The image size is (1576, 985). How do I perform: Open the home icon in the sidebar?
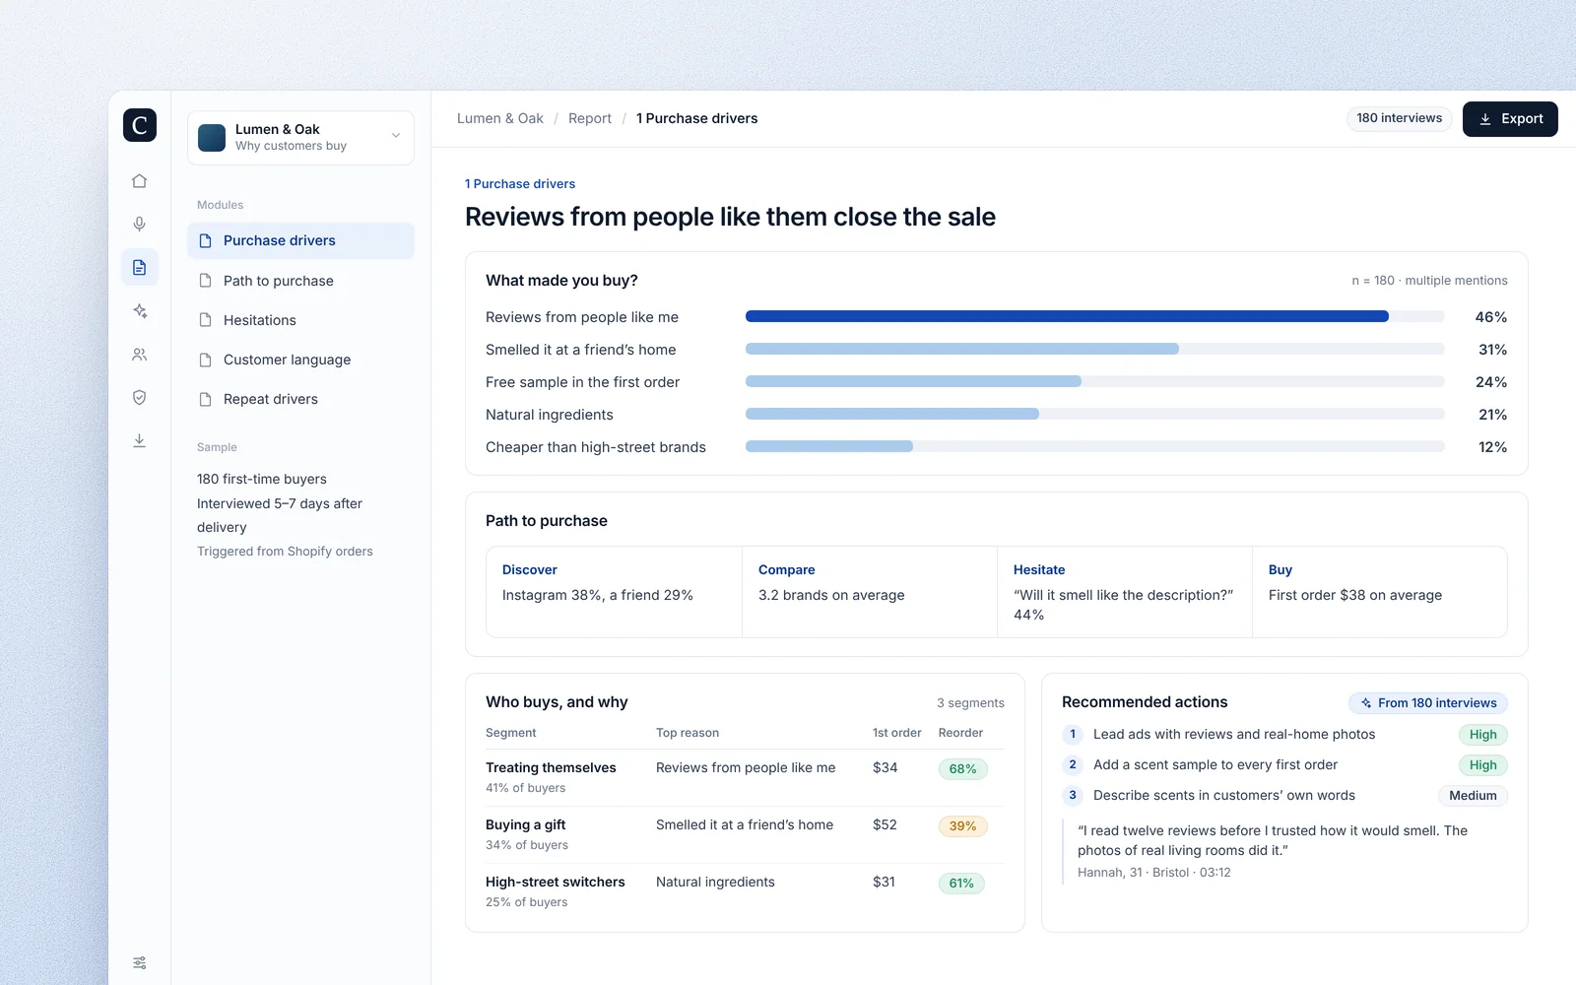[140, 181]
